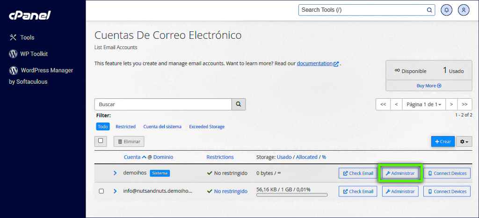
Task: Go to the last page of results
Action: click(464, 104)
